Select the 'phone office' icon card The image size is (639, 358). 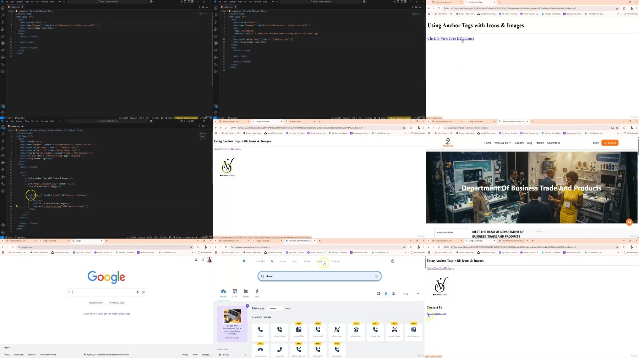click(299, 332)
